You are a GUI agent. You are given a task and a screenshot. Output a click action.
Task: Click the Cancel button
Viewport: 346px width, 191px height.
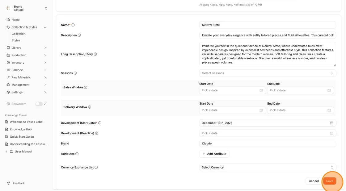click(314, 181)
